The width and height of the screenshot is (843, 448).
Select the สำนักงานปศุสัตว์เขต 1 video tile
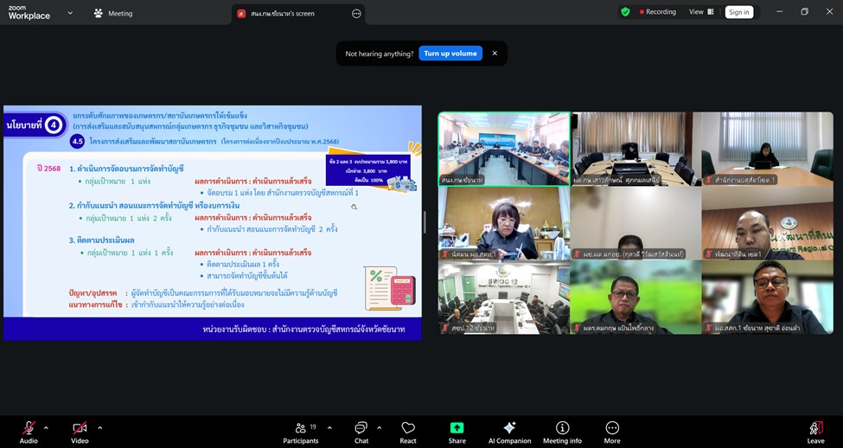[x=767, y=149]
